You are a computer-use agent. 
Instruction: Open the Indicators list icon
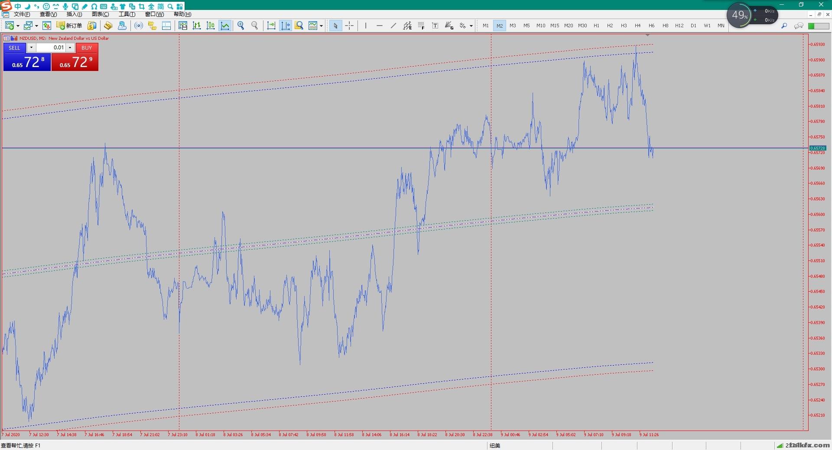click(x=299, y=26)
